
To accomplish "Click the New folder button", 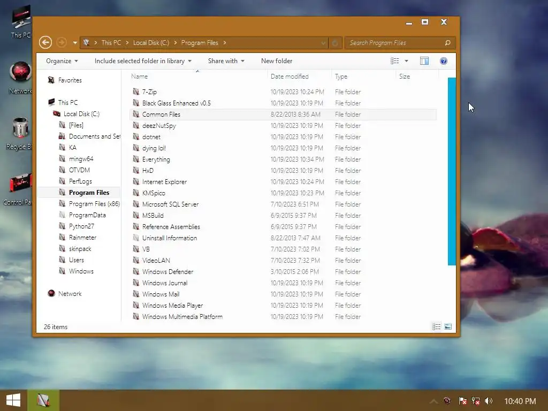I will pos(277,61).
